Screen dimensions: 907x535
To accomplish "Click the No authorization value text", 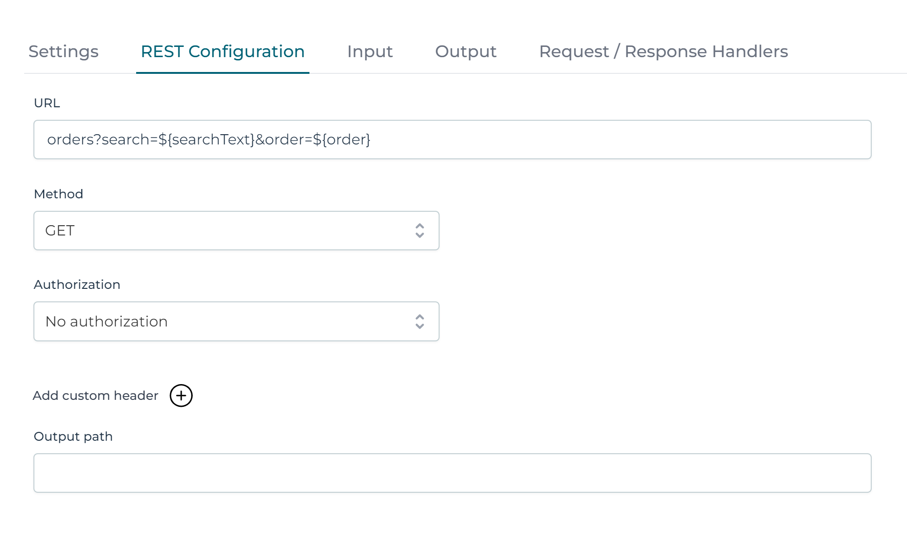I will click(106, 322).
